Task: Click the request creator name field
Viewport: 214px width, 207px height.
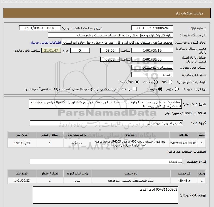Action: [118, 43]
